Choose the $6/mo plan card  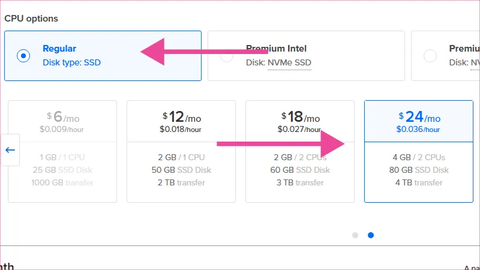click(x=62, y=151)
